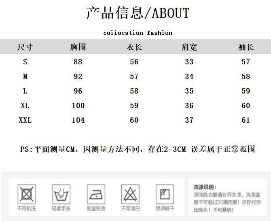Click the 轻柔手洗 label text
Image resolution: width=271 pixels, height=221 pixels.
pyautogui.click(x=61, y=208)
